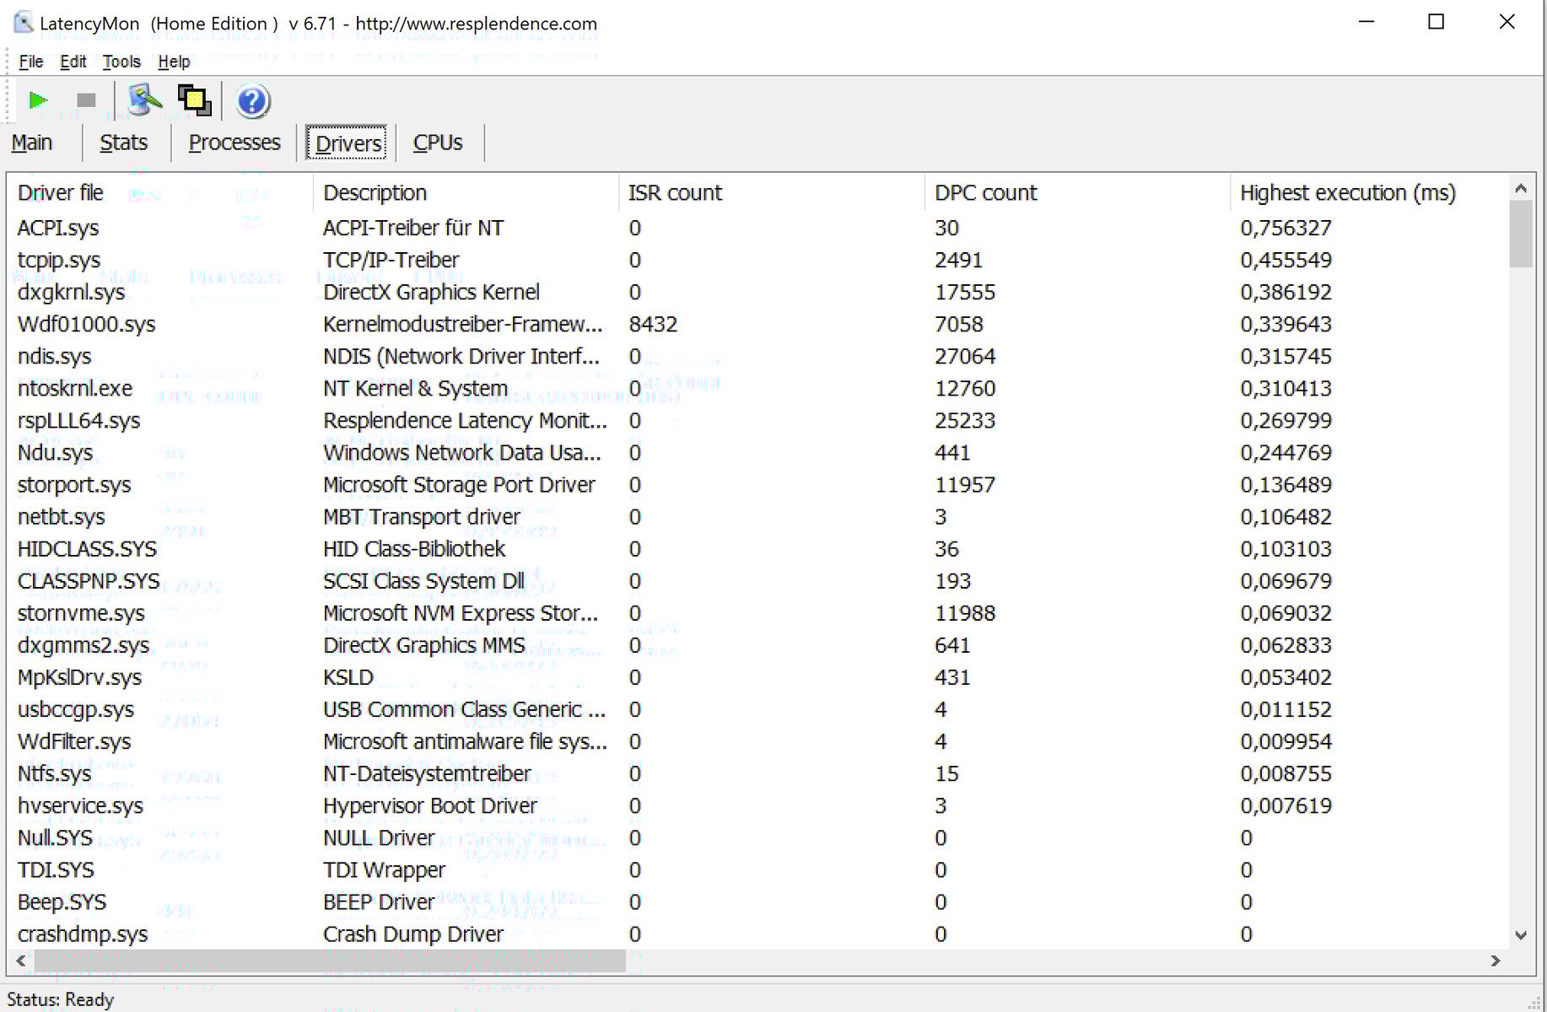The image size is (1547, 1012).
Task: Click the Hypervisor Boot Driver description
Action: click(429, 805)
